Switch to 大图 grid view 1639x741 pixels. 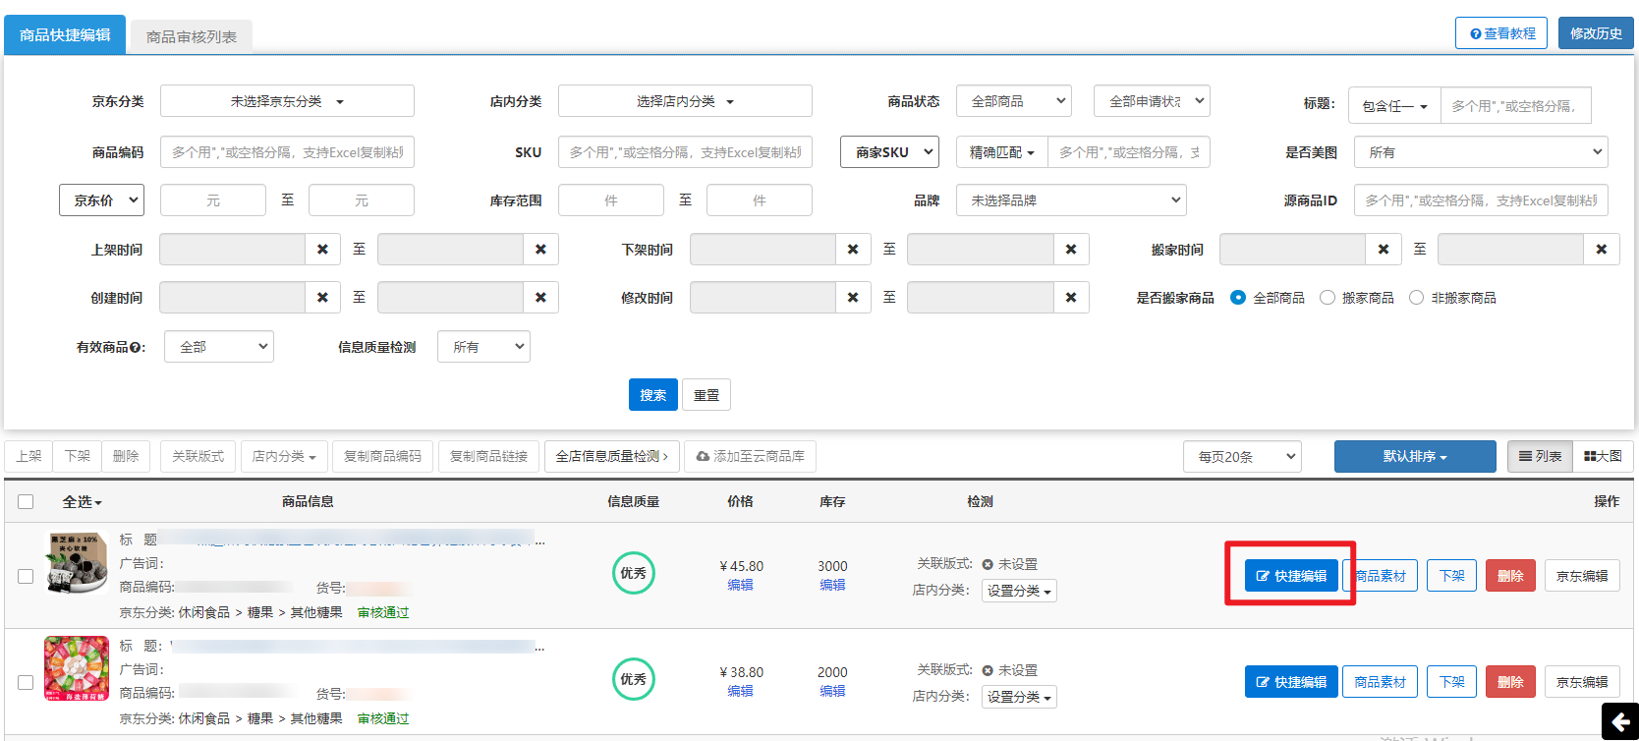pyautogui.click(x=1603, y=456)
